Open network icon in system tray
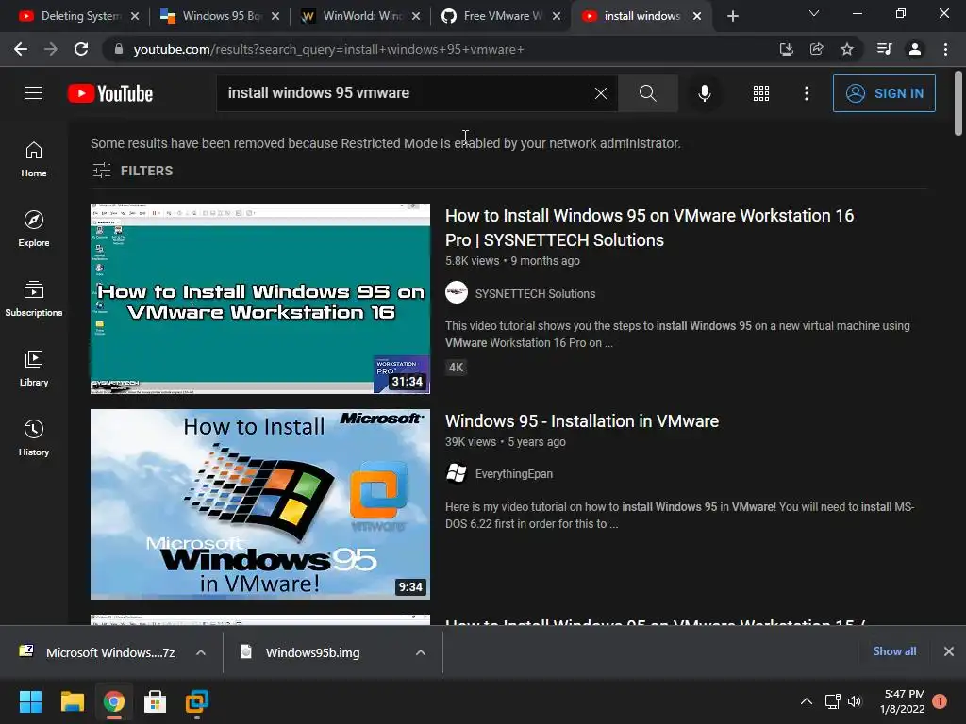 pyautogui.click(x=832, y=701)
